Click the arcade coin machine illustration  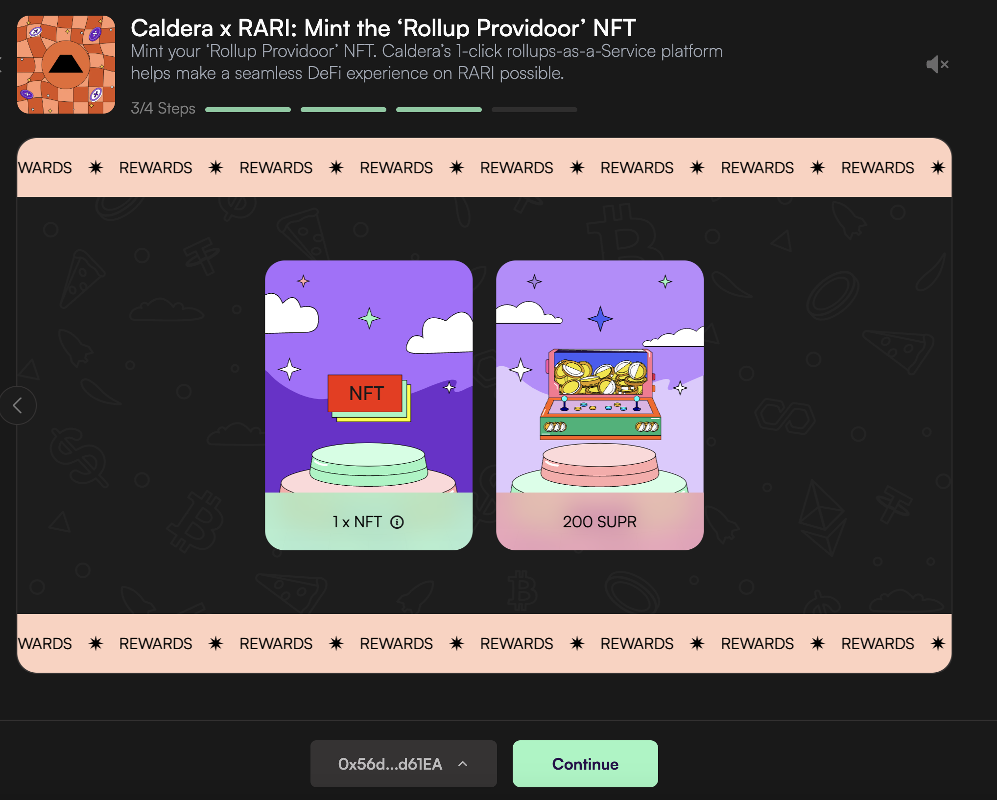601,394
